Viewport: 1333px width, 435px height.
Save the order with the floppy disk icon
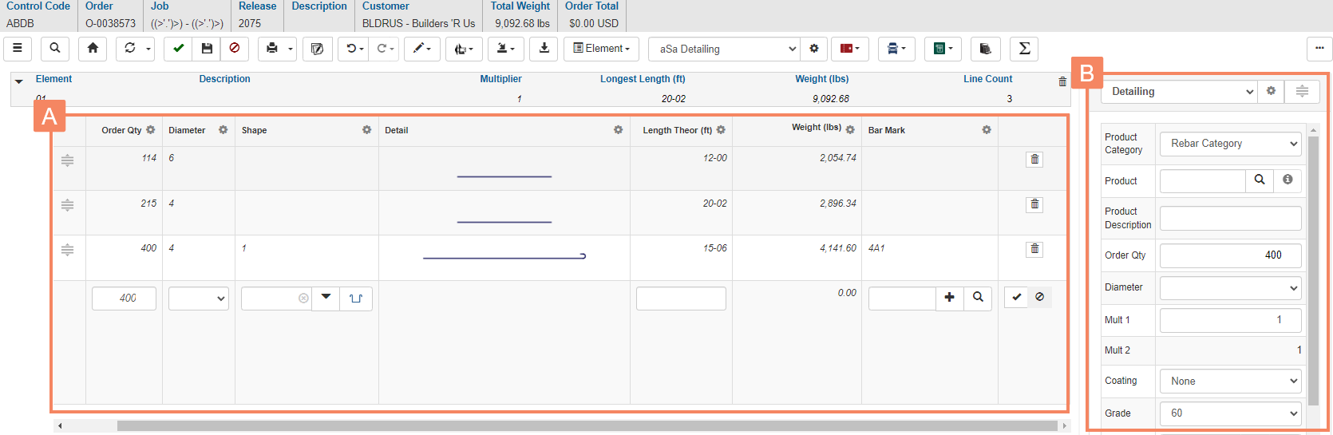(207, 49)
